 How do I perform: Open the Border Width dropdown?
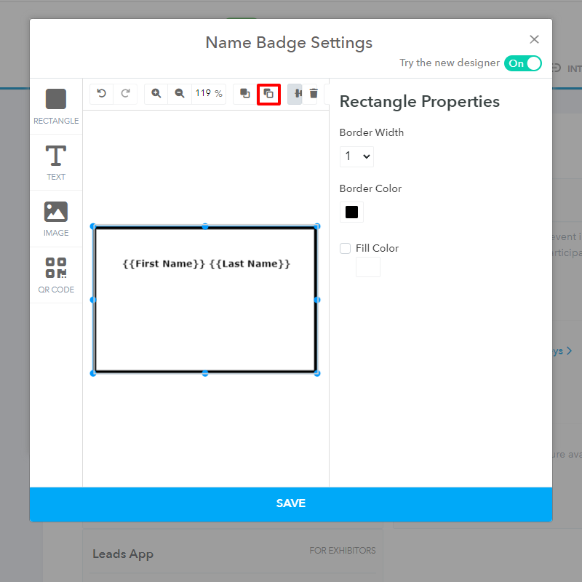click(x=356, y=156)
